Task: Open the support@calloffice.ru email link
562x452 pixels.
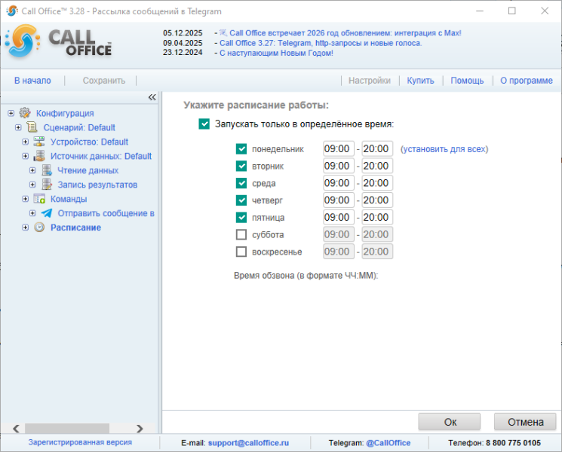Action: (x=248, y=443)
